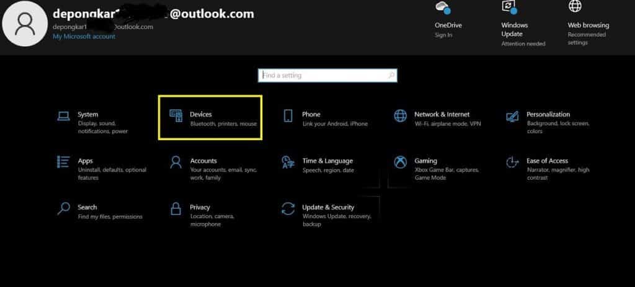Click 'Narrator, magnifier, high contrast' text
The height and width of the screenshot is (287, 635).
click(x=558, y=174)
